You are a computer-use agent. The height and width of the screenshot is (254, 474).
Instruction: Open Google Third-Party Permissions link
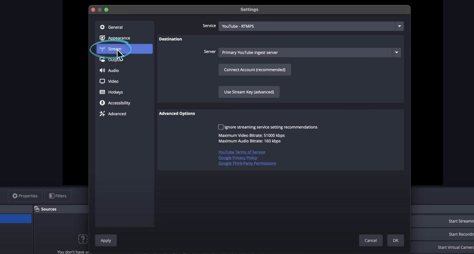(x=247, y=163)
